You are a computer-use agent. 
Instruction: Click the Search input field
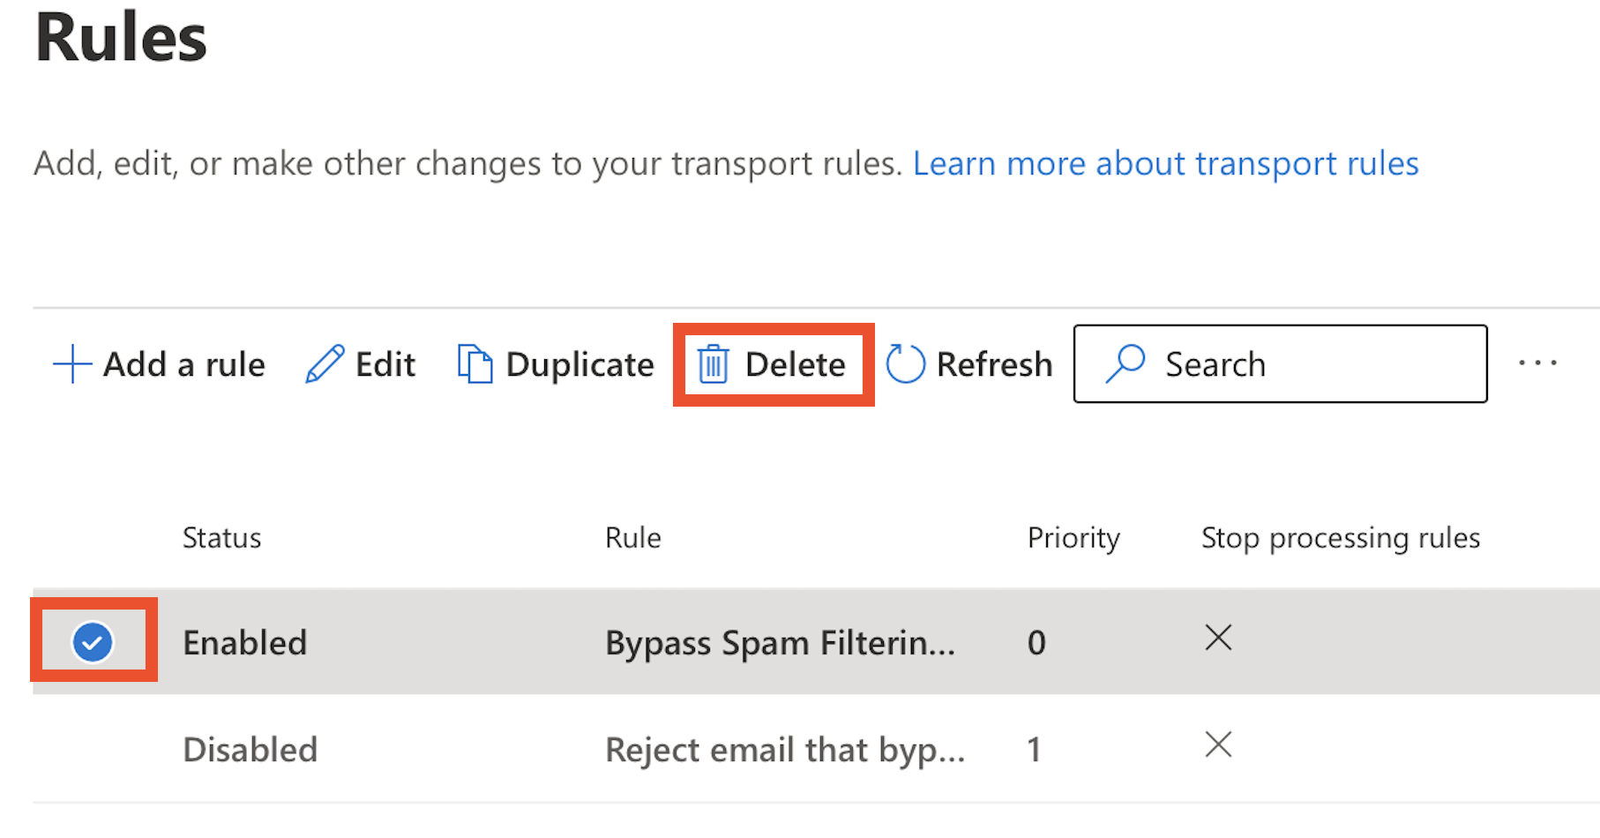1280,363
